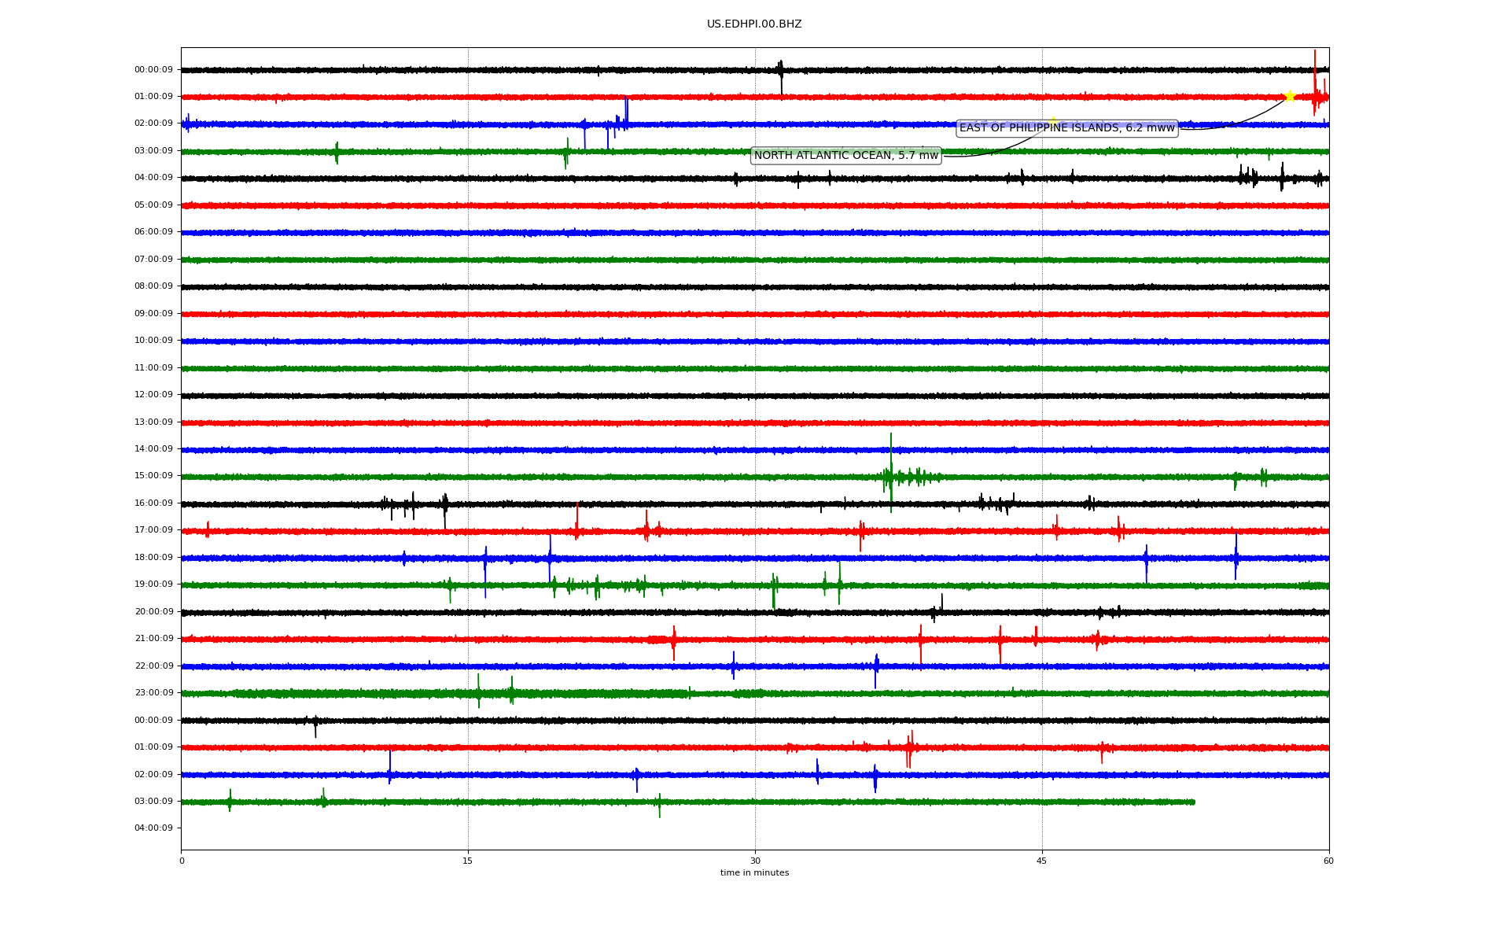Click the x-axis tick label 15
Viewport: 1510px width, 944px height.
[x=468, y=861]
